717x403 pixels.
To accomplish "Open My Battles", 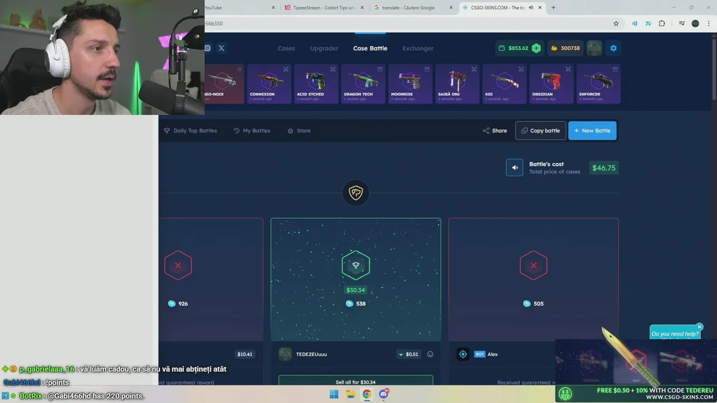I will coord(252,130).
